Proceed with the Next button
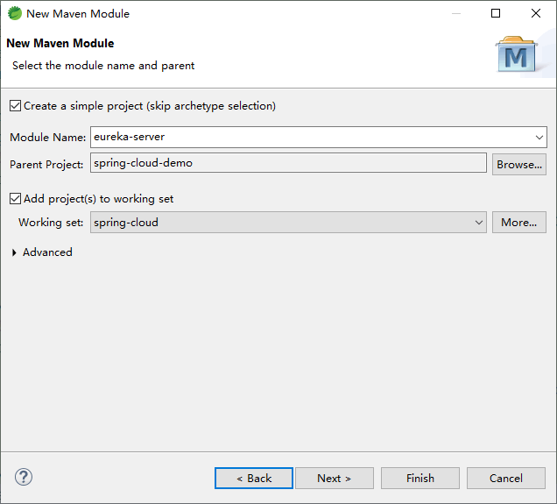 tap(334, 478)
